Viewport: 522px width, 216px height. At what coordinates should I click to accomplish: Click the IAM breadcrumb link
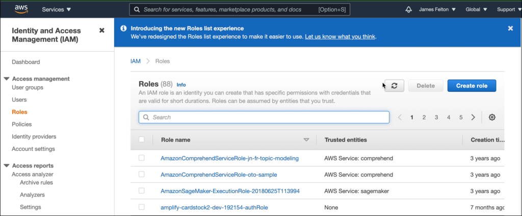136,61
